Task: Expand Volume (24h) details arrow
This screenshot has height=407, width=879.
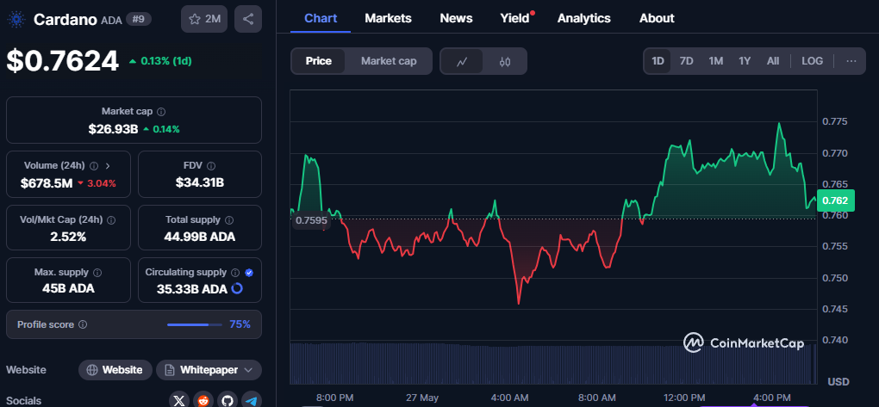Action: coord(108,166)
